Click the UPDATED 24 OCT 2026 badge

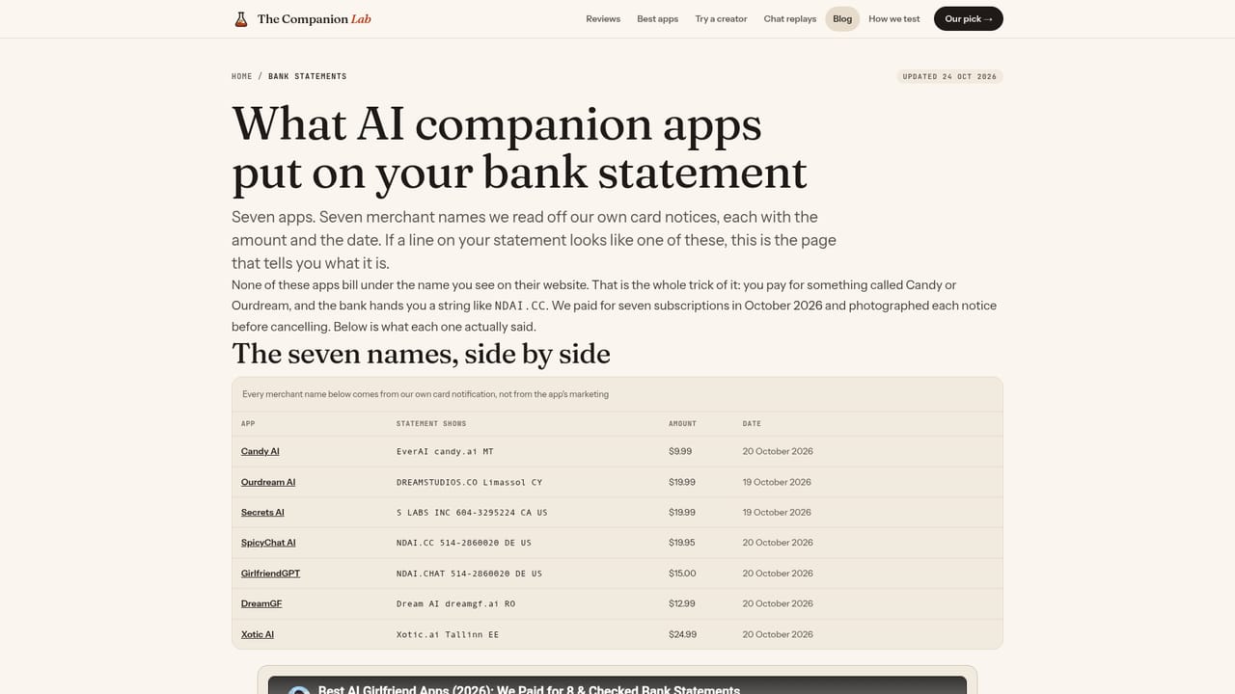point(949,76)
